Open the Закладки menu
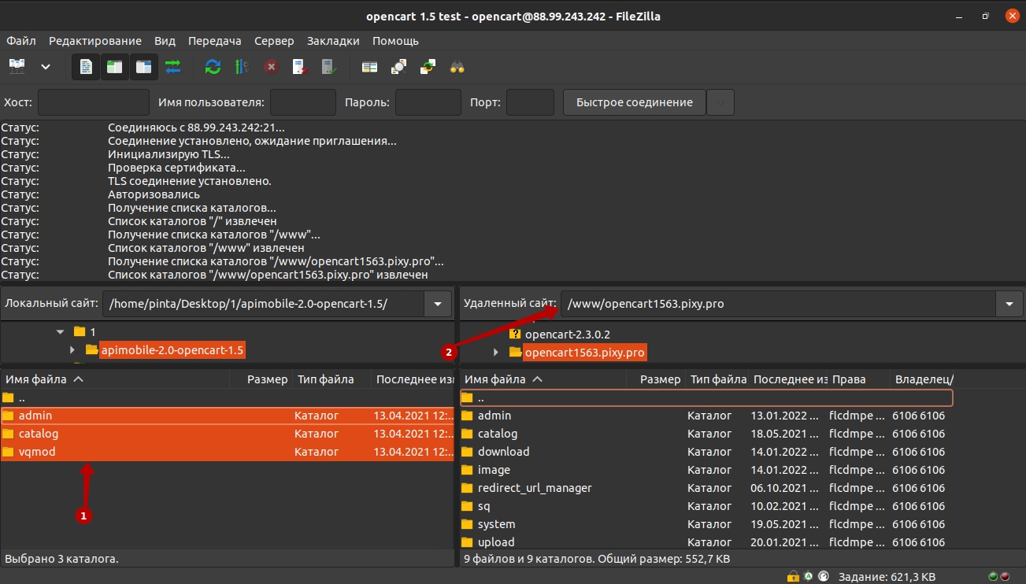The width and height of the screenshot is (1026, 584). 332,41
